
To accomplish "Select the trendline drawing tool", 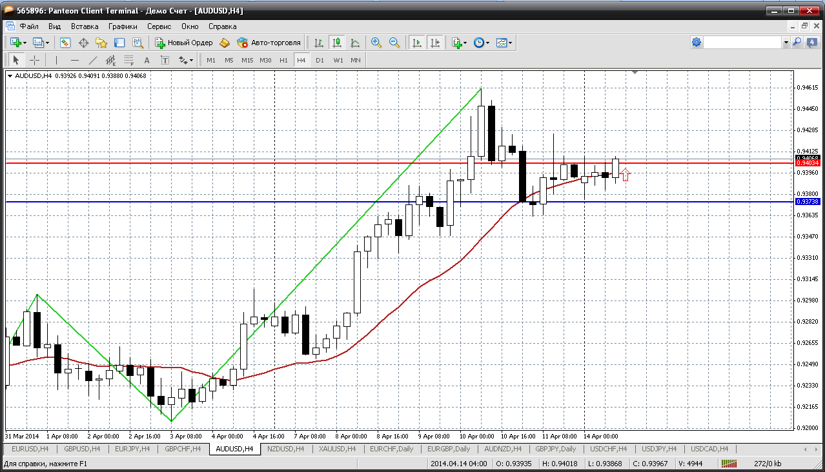I will coord(92,60).
